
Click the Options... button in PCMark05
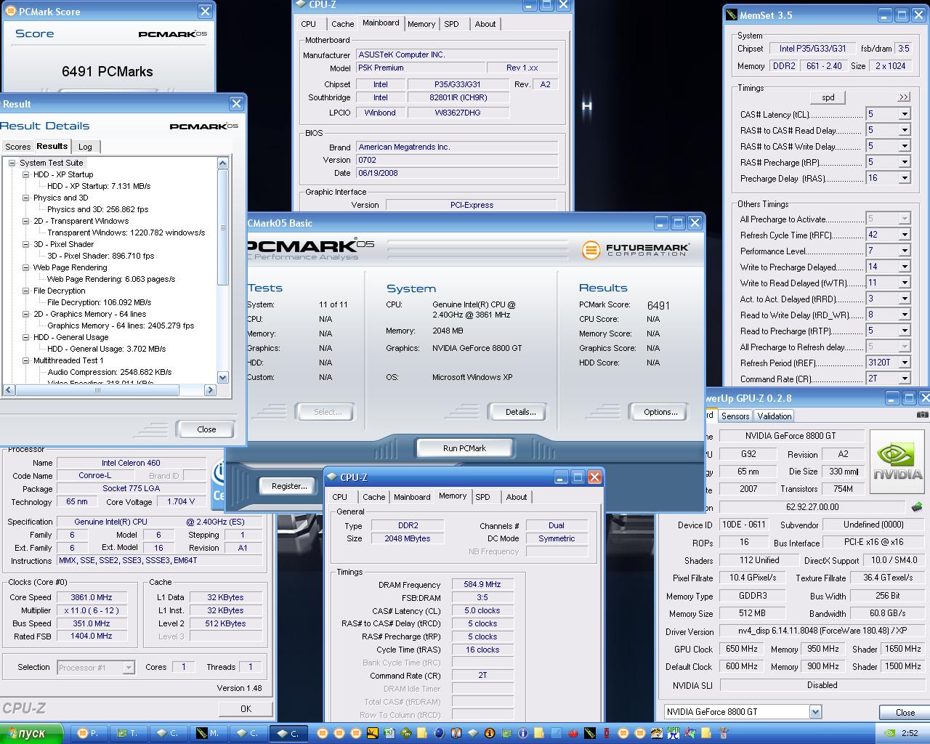660,412
